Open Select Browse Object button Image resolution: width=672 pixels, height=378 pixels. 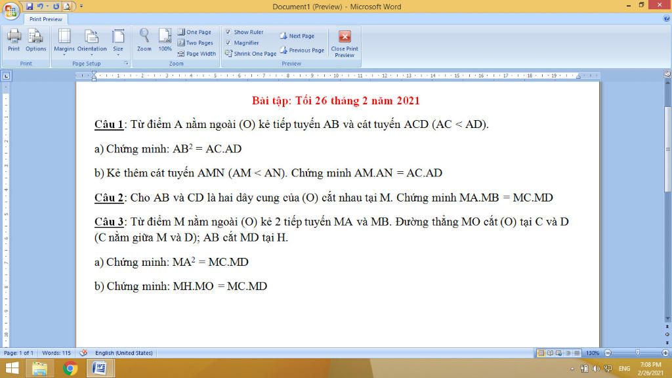[667, 334]
